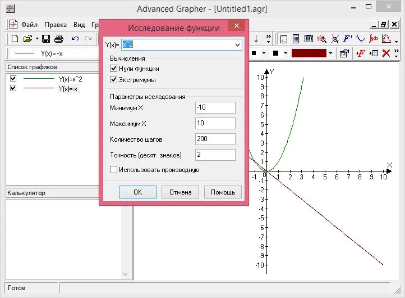The image size is (405, 298).
Task: Expand the graph toolbar chevron overflow
Action: click(x=397, y=53)
